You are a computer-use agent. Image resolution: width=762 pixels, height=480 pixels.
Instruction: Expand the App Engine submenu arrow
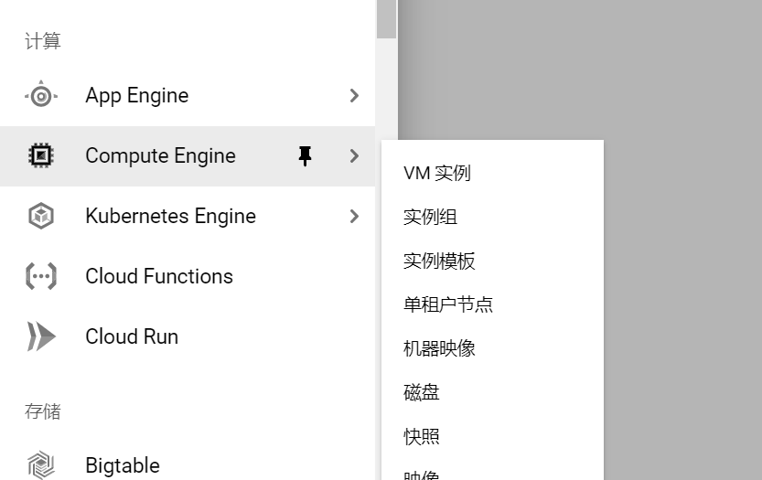point(354,95)
